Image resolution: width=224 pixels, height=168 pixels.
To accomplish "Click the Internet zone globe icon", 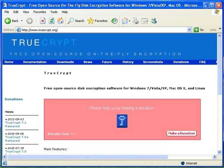I will pyautogui.click(x=183, y=163).
